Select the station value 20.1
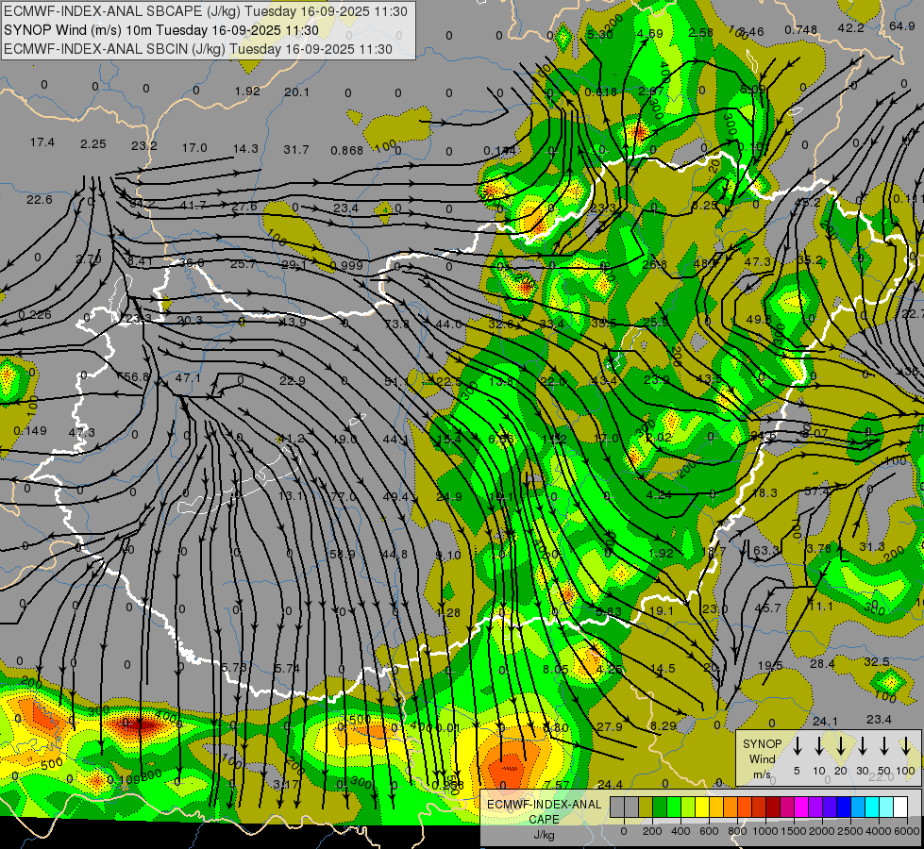The image size is (924, 849). 296,92
